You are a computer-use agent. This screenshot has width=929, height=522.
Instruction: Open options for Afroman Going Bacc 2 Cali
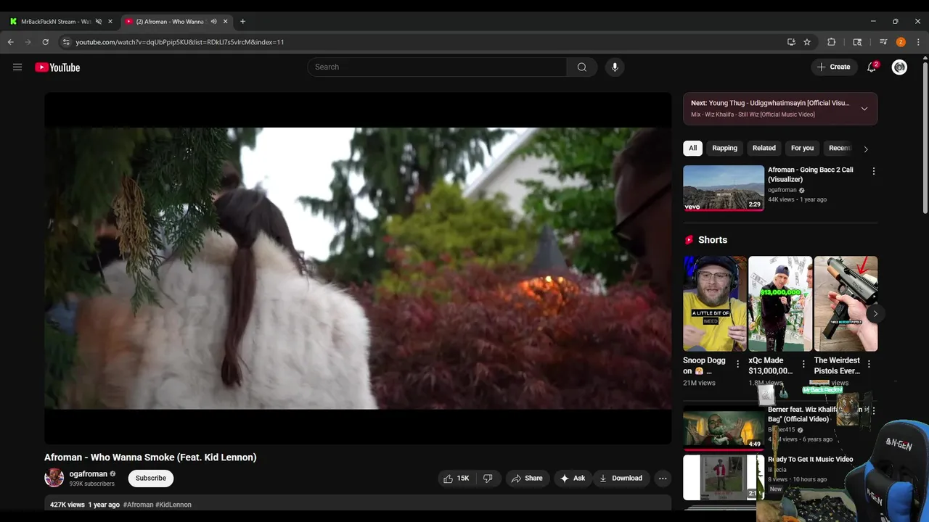pyautogui.click(x=873, y=171)
